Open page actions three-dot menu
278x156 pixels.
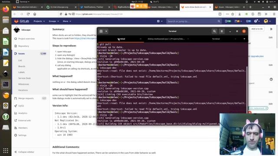point(227,14)
